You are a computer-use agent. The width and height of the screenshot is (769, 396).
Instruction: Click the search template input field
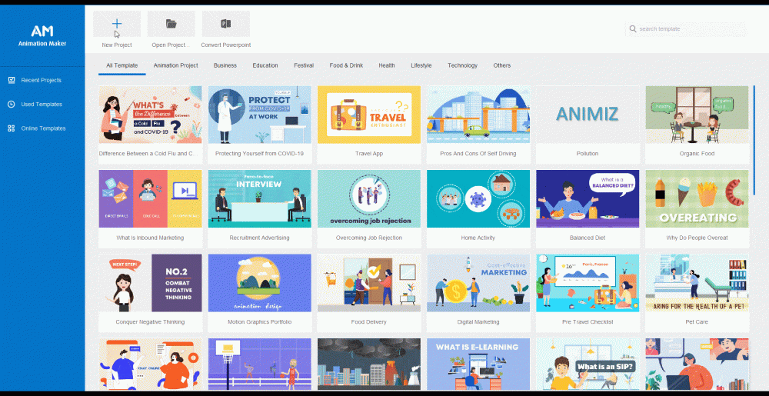click(688, 29)
